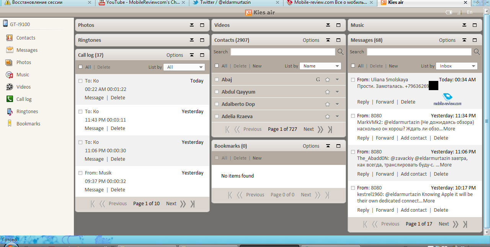Select the Abaj contact checkbox
490x247 pixels.
217,80
